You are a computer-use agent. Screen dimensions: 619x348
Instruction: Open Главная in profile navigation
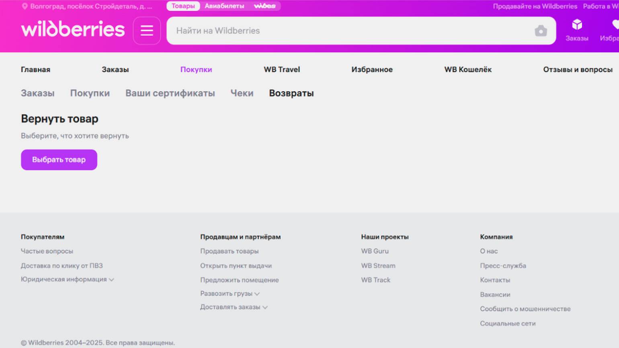[x=35, y=70]
